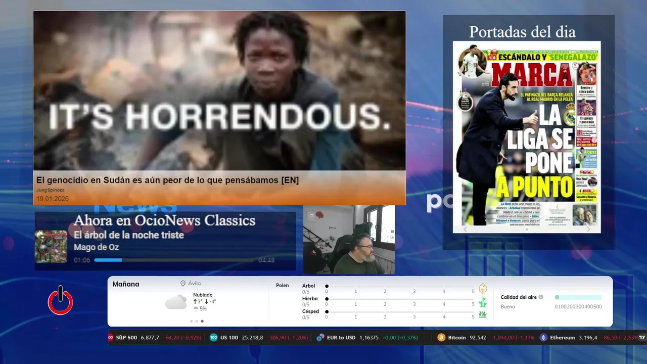
Task: Click the TradingView logo in the ticker
Action: 642,337
